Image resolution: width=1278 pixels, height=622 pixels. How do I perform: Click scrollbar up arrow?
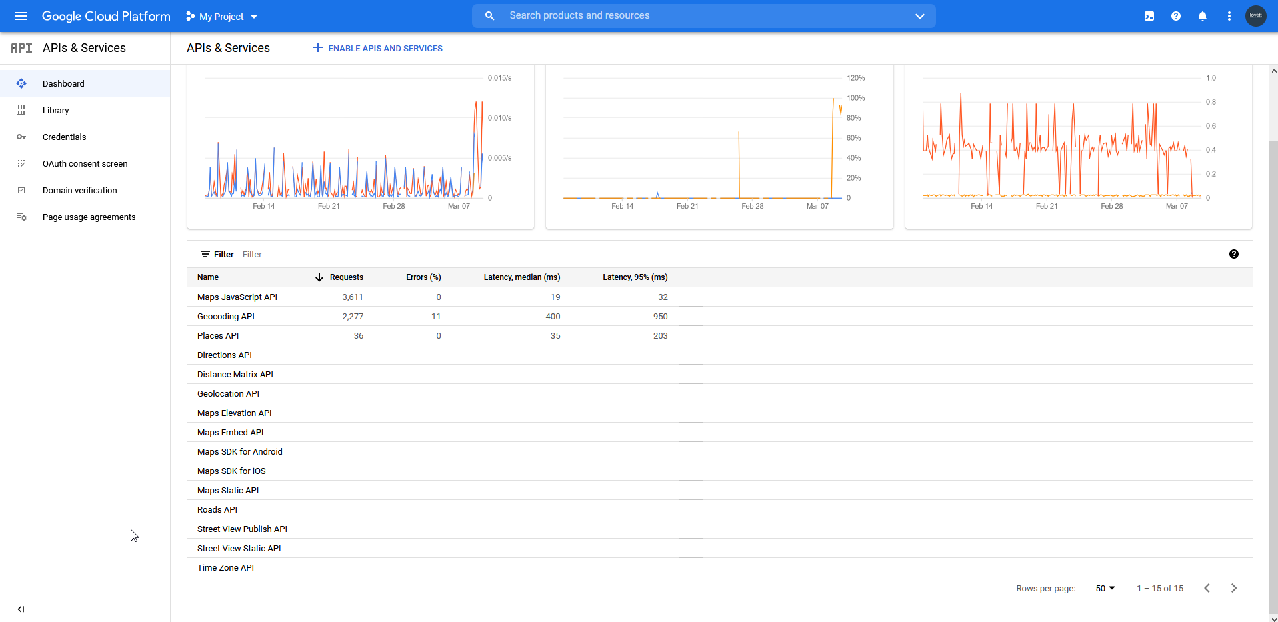coord(1273,70)
